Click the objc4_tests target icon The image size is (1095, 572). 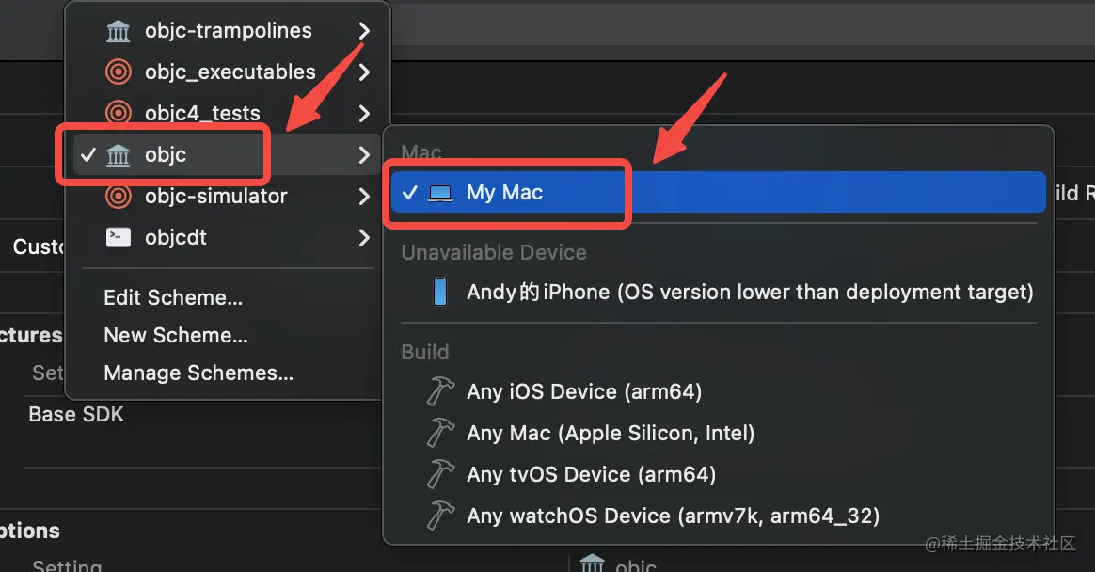[x=119, y=114]
